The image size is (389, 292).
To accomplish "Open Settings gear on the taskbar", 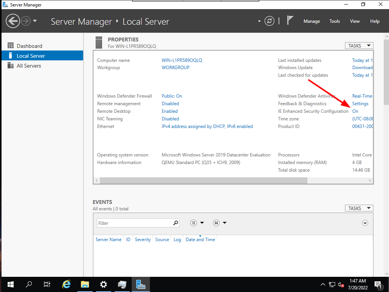I will [104, 284].
